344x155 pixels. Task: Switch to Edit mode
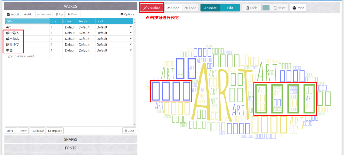230,8
